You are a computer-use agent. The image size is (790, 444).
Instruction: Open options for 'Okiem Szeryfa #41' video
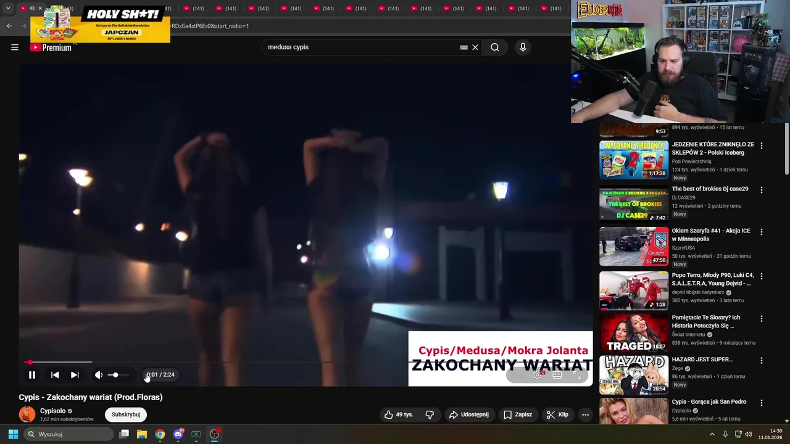pyautogui.click(x=762, y=232)
